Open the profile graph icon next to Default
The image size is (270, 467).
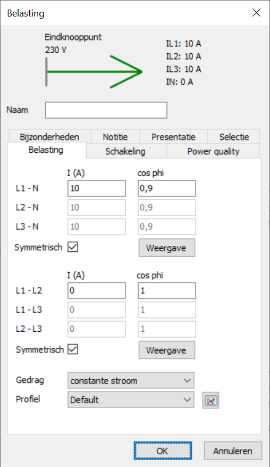[211, 400]
